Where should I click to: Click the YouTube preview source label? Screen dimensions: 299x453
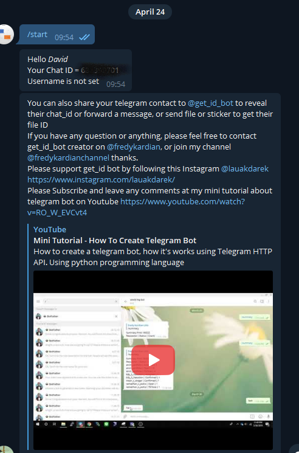tap(50, 229)
